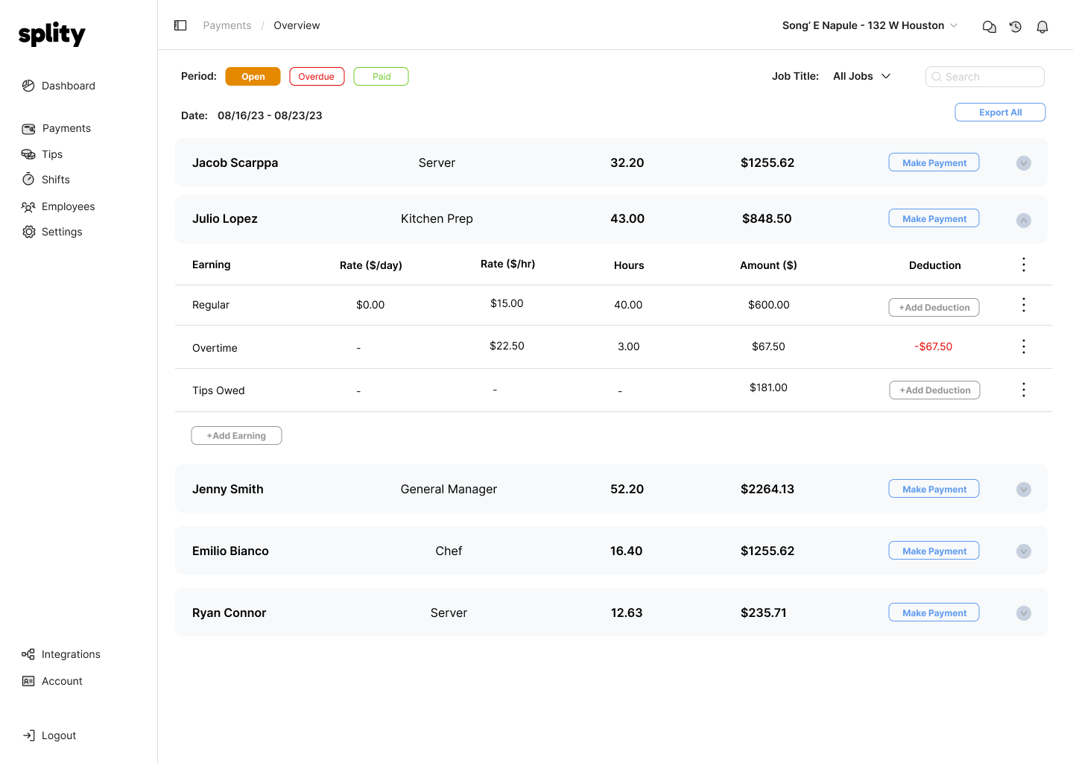Make Payment for Ryan Connor
The height and width of the screenshot is (763, 1073).
point(934,612)
